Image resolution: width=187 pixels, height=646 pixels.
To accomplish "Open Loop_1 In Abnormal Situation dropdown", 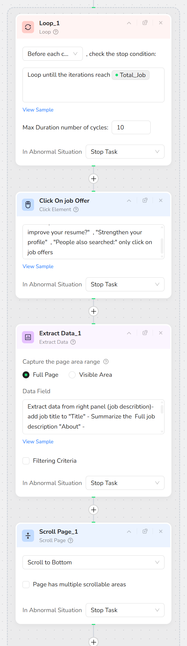I will tap(125, 152).
